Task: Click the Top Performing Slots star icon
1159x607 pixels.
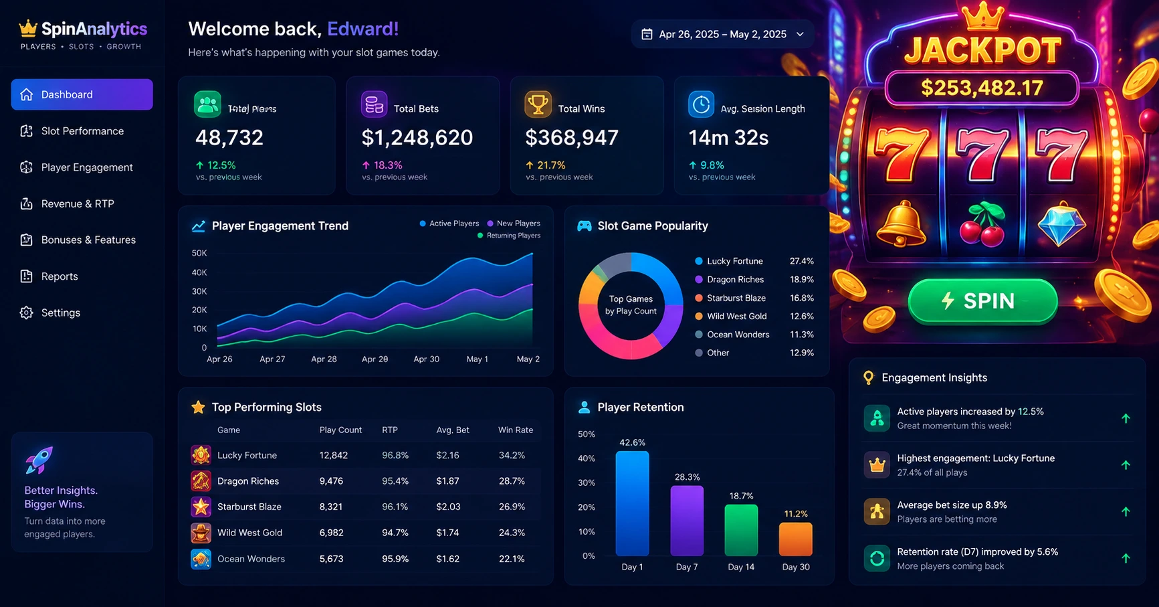Action: tap(199, 407)
